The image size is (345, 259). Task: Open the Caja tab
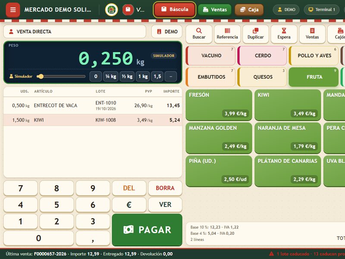(x=249, y=9)
